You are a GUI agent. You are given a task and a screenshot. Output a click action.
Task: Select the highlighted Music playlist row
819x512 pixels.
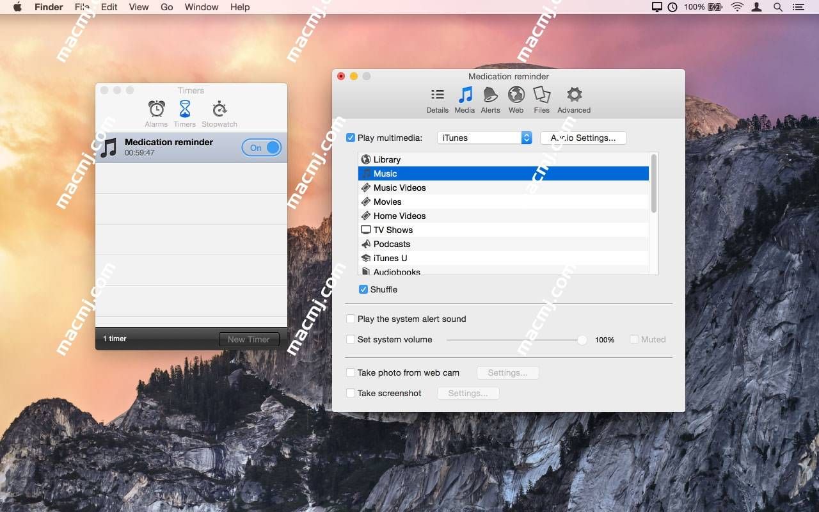click(x=504, y=173)
